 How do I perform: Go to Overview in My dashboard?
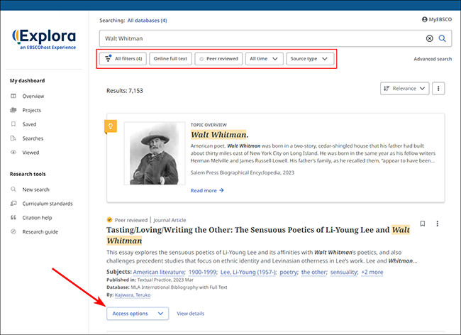(33, 97)
